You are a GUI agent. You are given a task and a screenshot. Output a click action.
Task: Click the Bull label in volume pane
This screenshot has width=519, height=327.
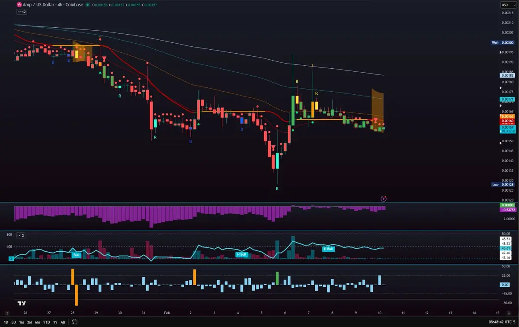77,255
